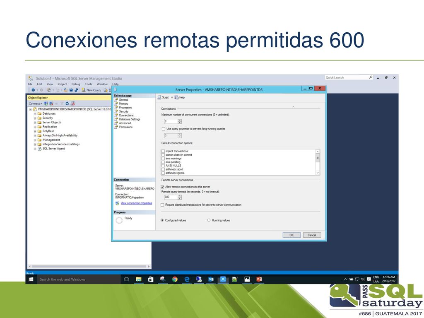Screen dimensions: 424x318
Task: Open the View menu
Action: click(50, 84)
